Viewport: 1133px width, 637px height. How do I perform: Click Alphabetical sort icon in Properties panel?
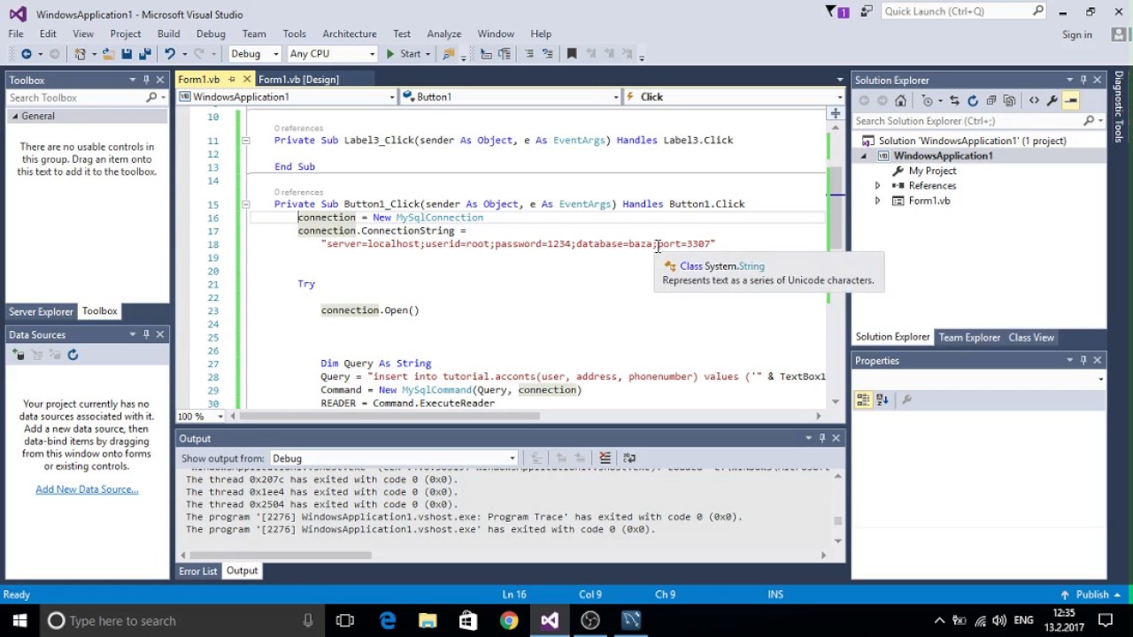pos(883,400)
